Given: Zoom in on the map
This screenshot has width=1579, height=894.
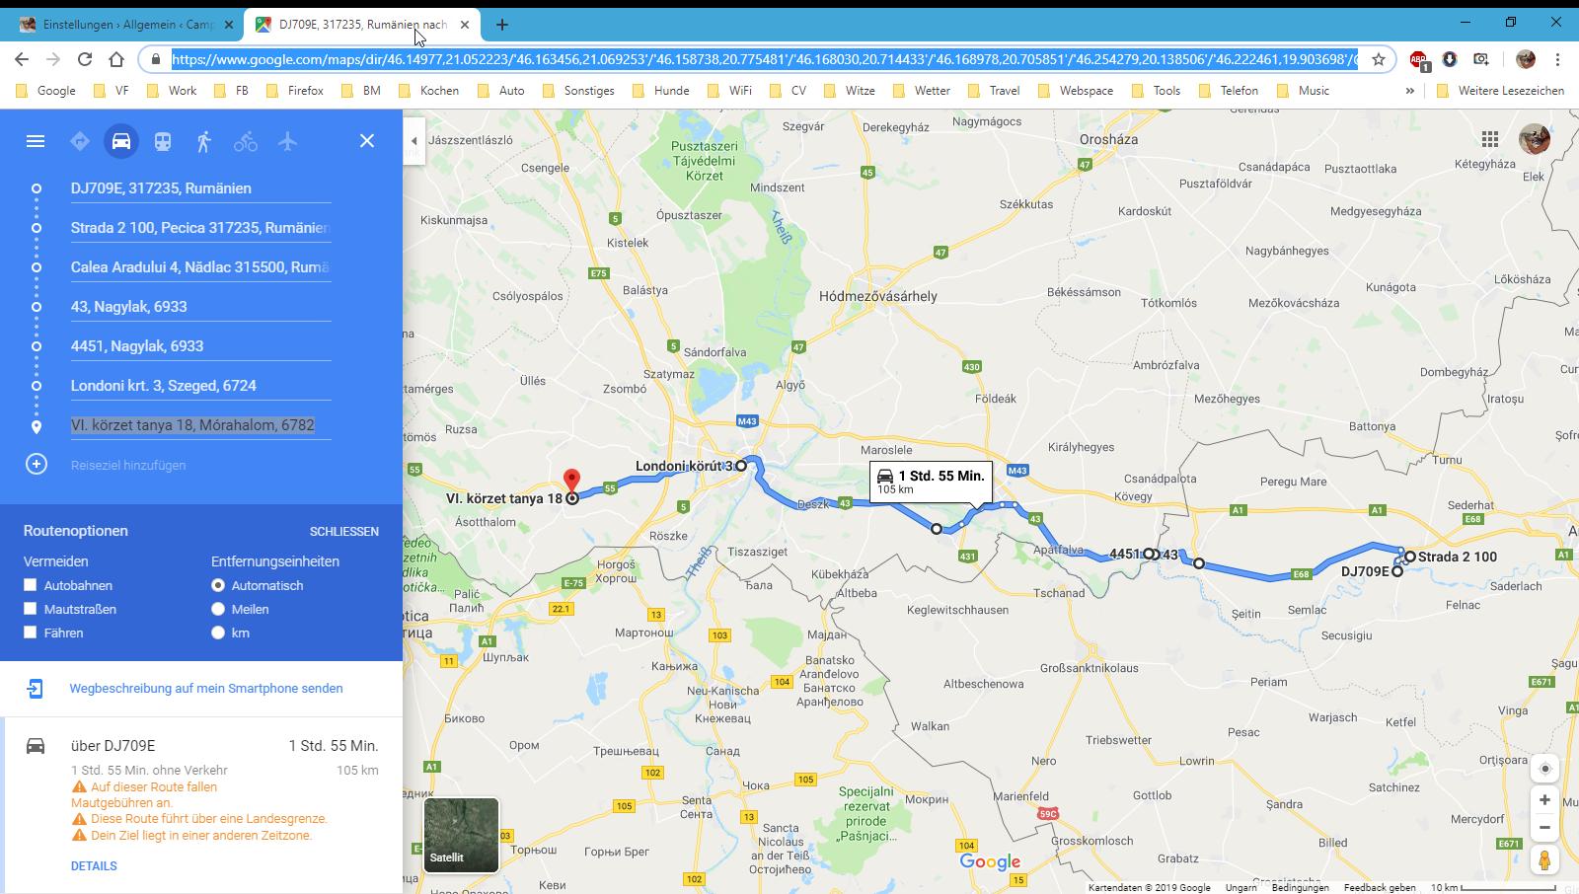Looking at the screenshot, I should pyautogui.click(x=1544, y=800).
